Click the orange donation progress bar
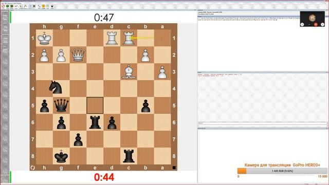This screenshot has height=185, width=329. click(282, 171)
